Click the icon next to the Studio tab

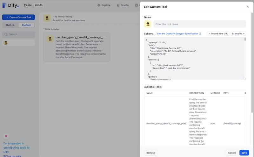pos(118,5)
